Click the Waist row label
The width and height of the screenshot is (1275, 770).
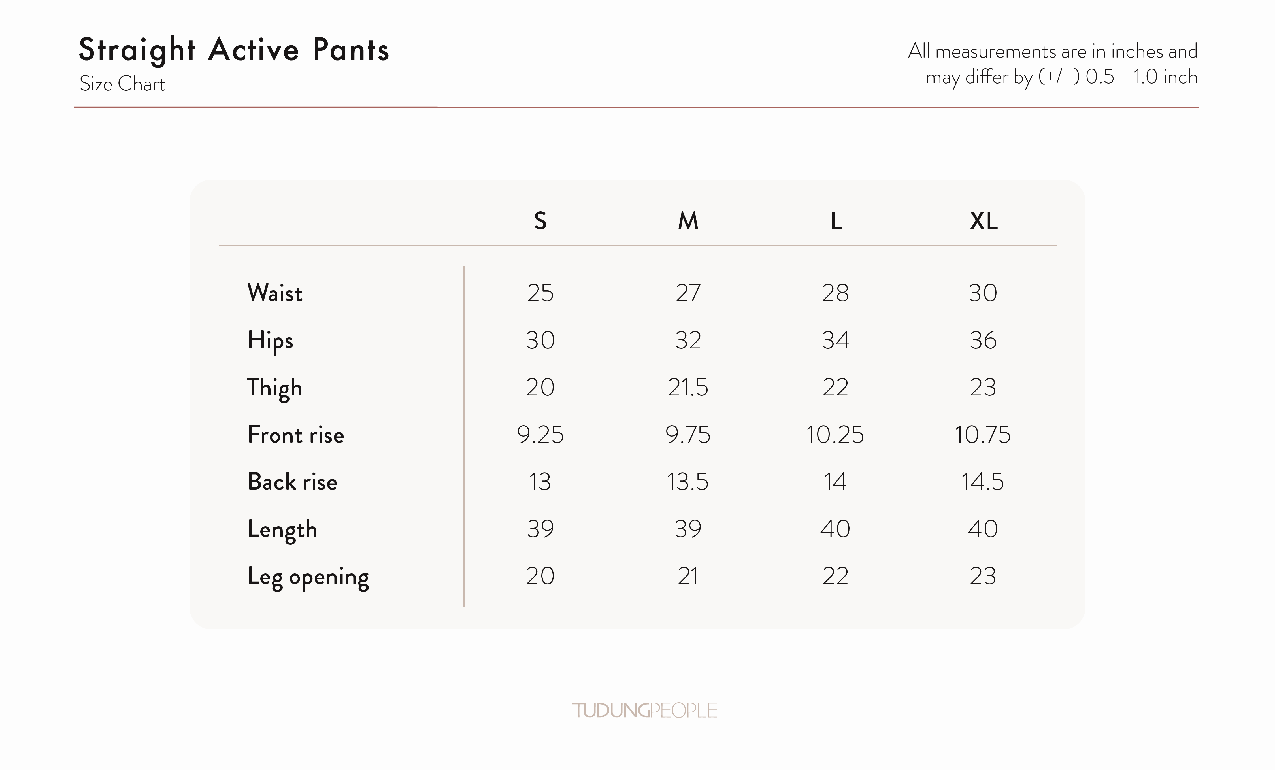tap(275, 293)
